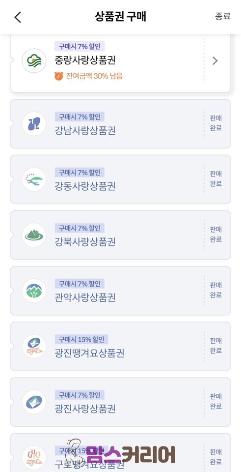Image resolution: width=241 pixels, height=472 pixels.
Task: Click 판매완료 label on 강동사랑상품권
Action: [x=216, y=179]
